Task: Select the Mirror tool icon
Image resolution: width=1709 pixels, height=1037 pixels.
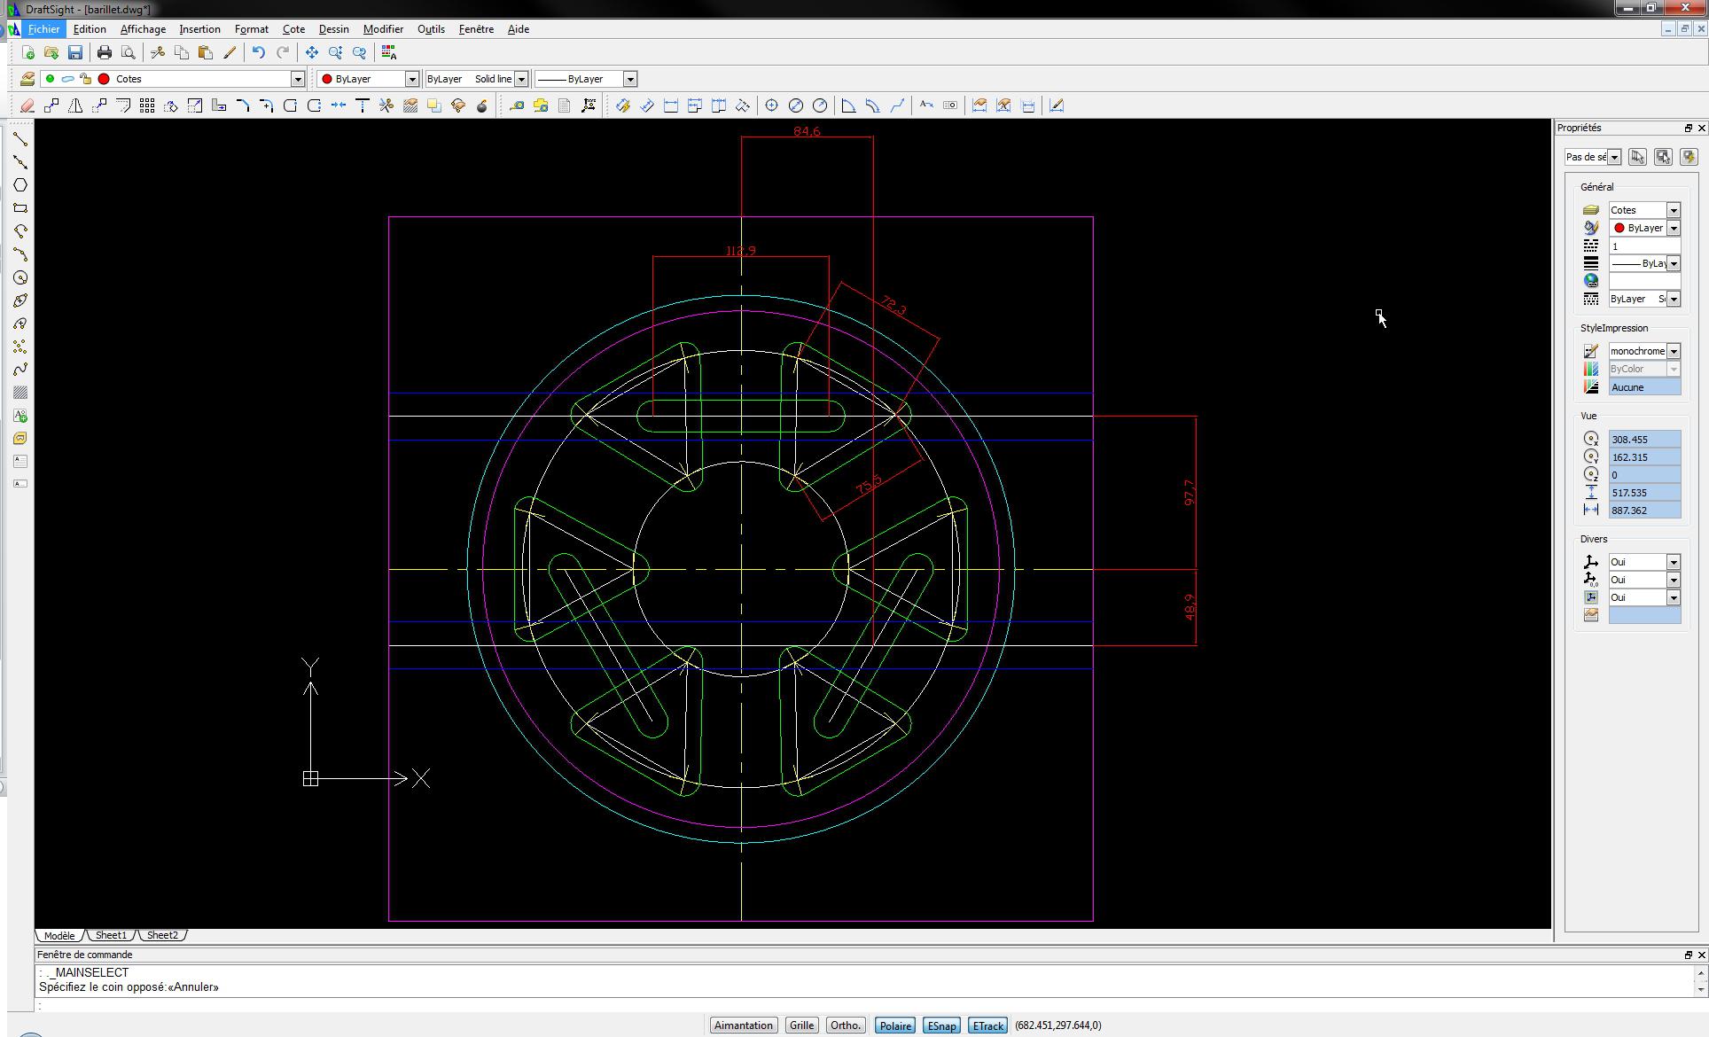Action: click(x=75, y=106)
